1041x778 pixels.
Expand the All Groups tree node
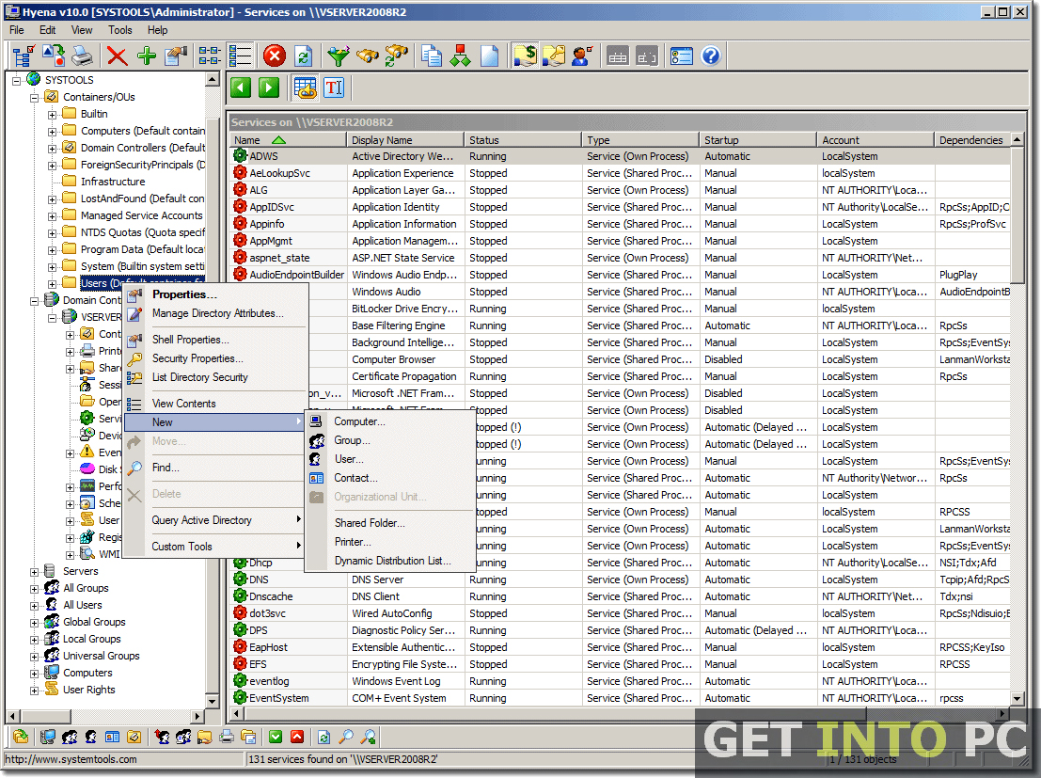[35, 589]
